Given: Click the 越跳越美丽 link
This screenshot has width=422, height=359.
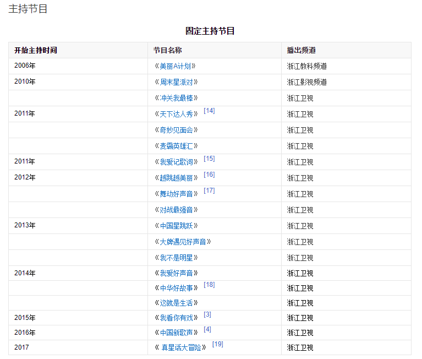Looking at the screenshot, I should tap(176, 178).
